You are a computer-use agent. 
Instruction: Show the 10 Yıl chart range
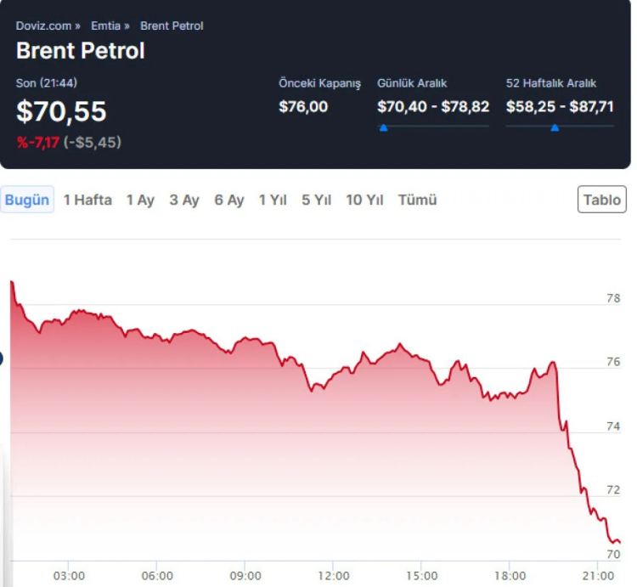pyautogui.click(x=364, y=200)
